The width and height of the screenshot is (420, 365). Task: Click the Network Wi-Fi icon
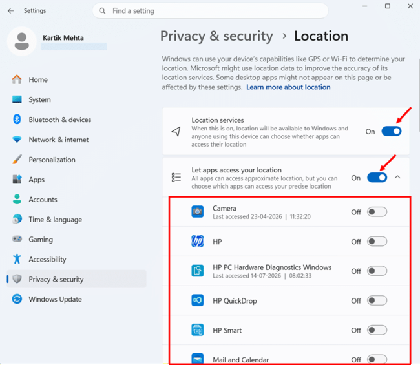click(17, 140)
